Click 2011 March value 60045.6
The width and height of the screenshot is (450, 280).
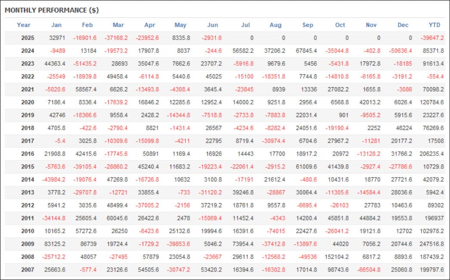tap(117, 219)
